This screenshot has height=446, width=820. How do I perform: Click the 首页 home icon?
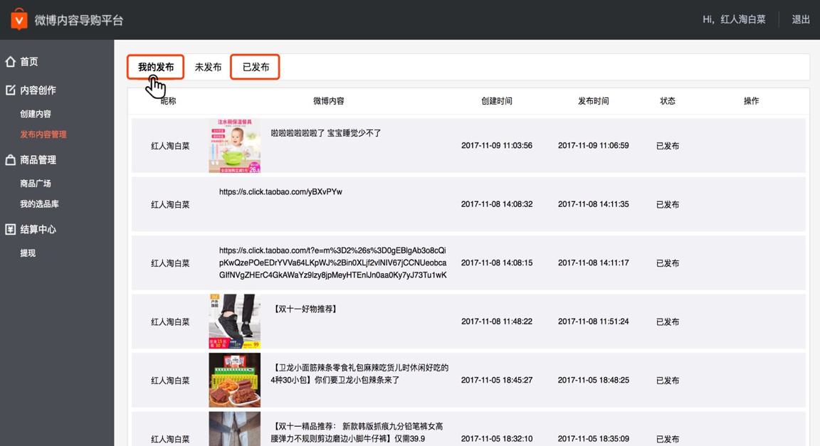click(11, 62)
